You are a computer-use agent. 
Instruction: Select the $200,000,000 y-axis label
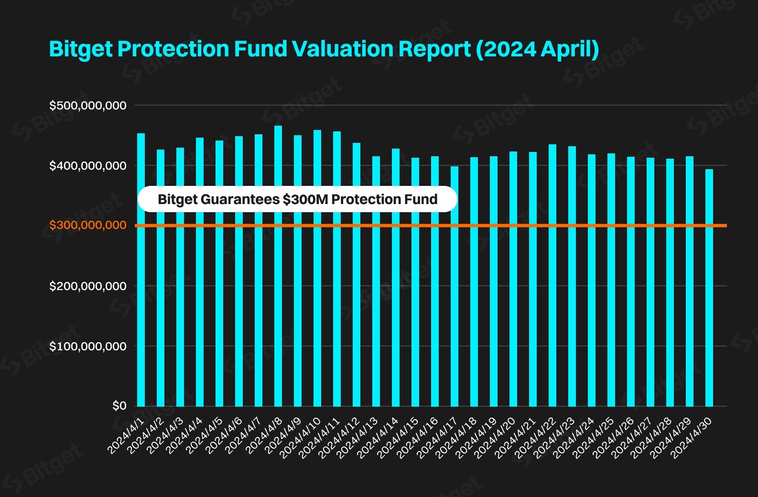click(88, 286)
